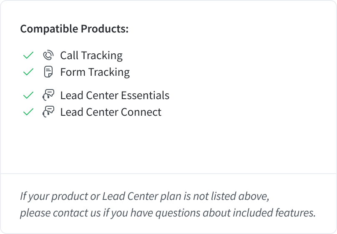Select the Lead Center Essentials label
Screen dimensions: 337x234
coord(115,95)
